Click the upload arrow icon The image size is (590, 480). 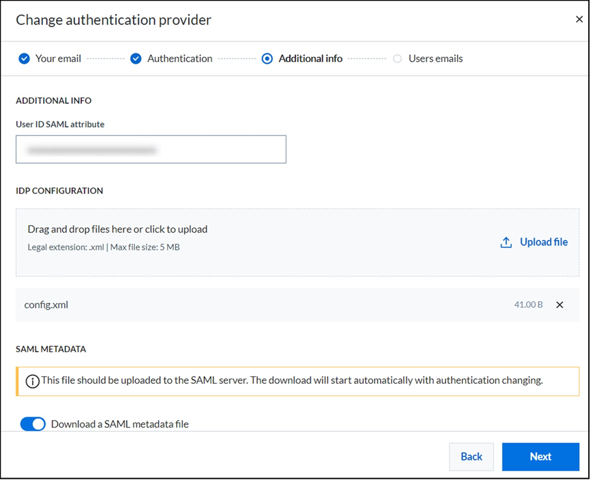[506, 242]
